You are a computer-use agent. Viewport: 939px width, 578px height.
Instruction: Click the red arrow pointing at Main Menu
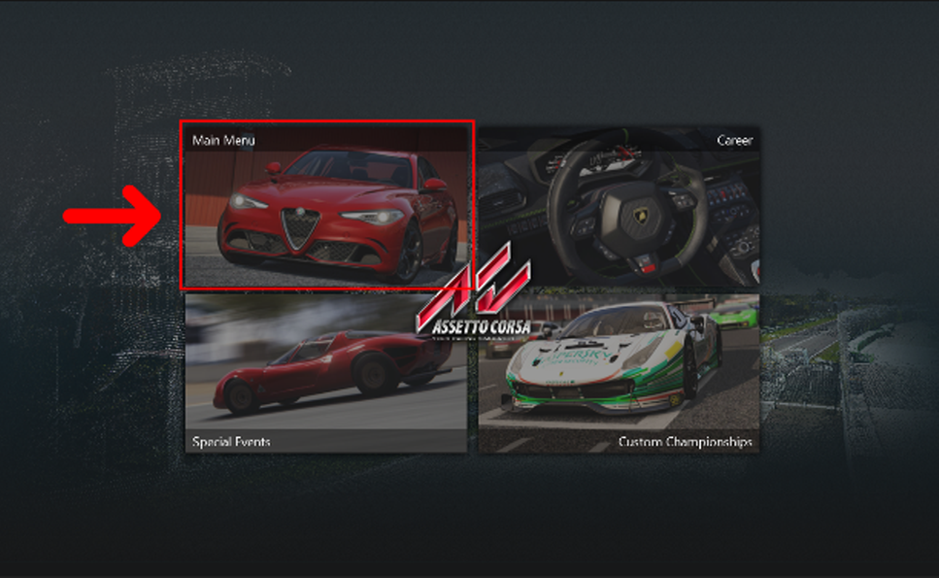click(112, 215)
